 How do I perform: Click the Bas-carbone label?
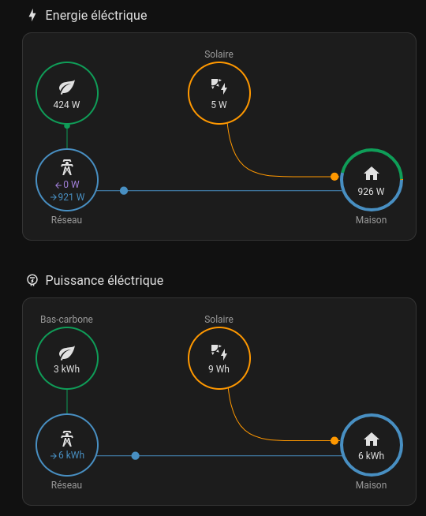(x=66, y=320)
